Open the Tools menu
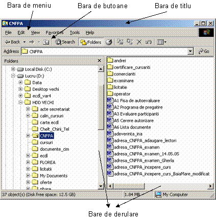The width and height of the screenshot is (216, 219). pyautogui.click(x=75, y=33)
